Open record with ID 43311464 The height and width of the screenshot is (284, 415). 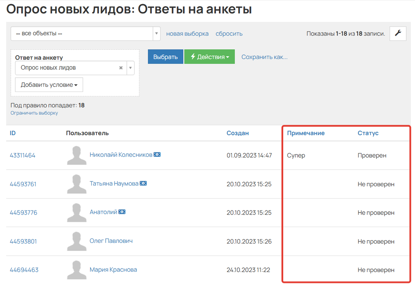[22, 155]
